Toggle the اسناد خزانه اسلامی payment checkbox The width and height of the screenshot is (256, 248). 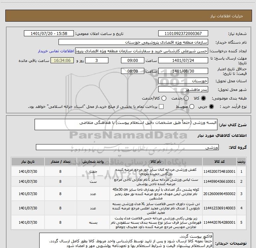161,107
